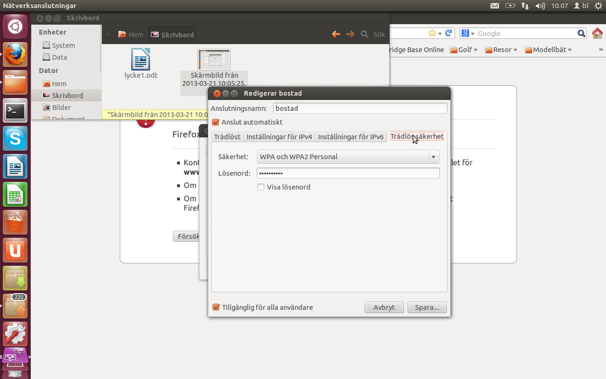The width and height of the screenshot is (606, 379).
Task: Open Resor bookmarks folder dropdown
Action: coord(501,50)
